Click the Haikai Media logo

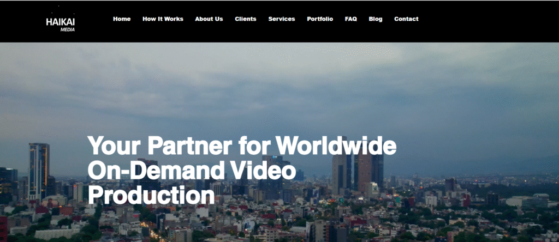60,24
